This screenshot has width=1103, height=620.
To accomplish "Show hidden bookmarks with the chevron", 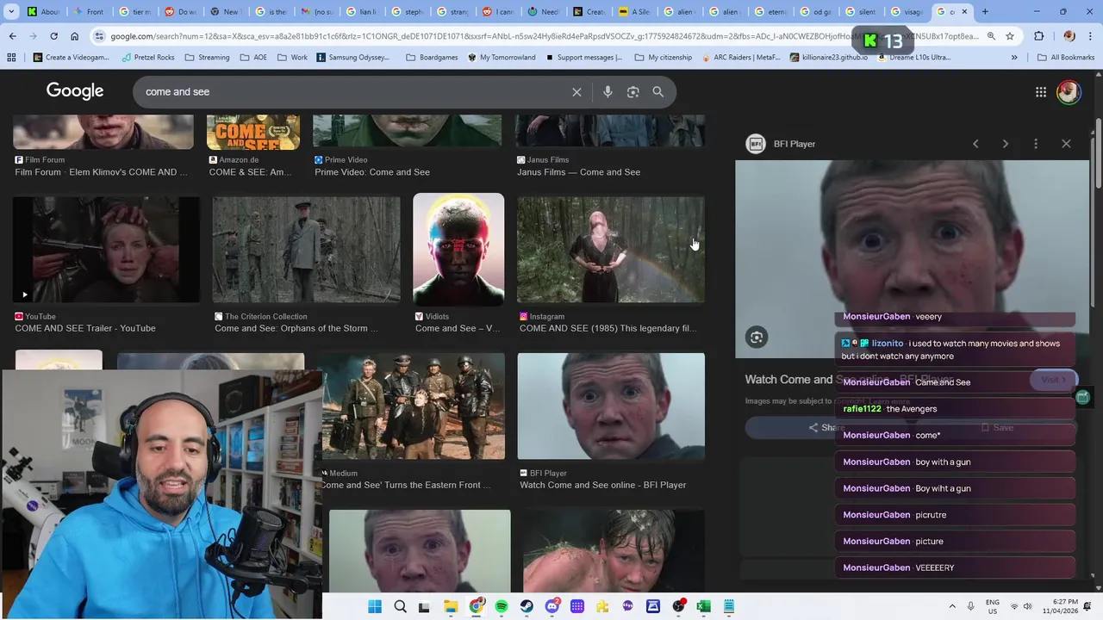I will coord(1014,58).
